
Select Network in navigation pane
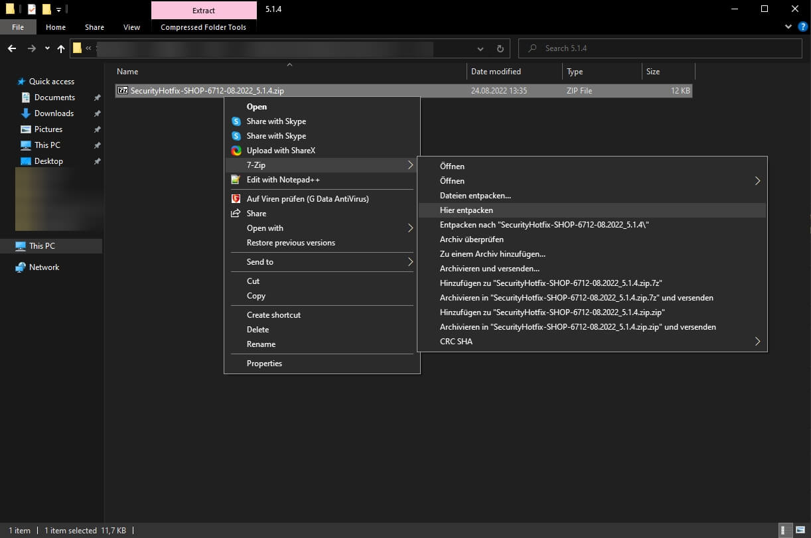[44, 267]
